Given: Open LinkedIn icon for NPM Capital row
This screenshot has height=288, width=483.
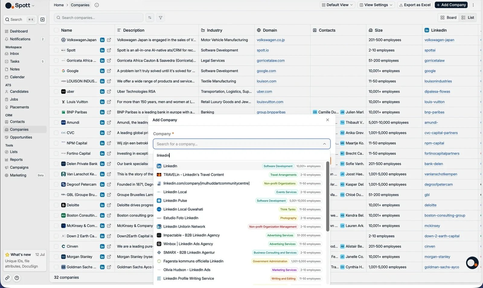Looking at the screenshot, I should click(x=102, y=143).
